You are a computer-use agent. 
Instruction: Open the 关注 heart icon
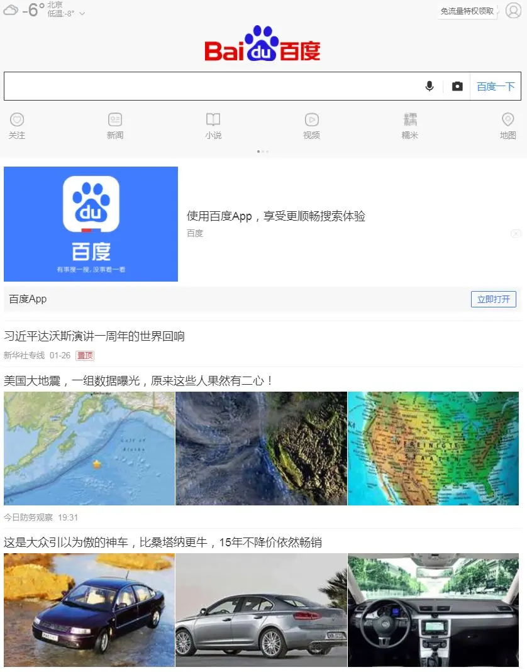[17, 119]
